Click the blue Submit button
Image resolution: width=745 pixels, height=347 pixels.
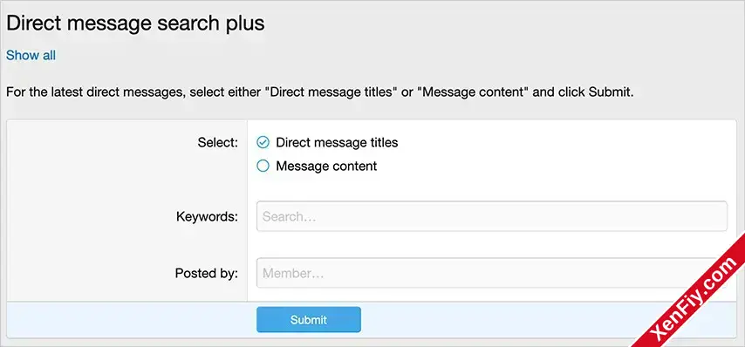[x=309, y=319]
